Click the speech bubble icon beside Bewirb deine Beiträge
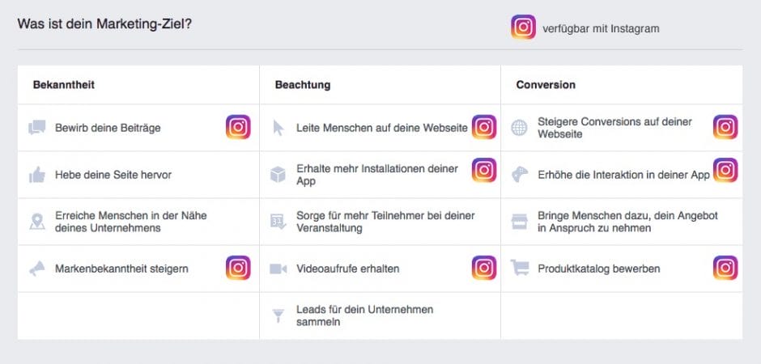761x364 pixels. (x=36, y=128)
